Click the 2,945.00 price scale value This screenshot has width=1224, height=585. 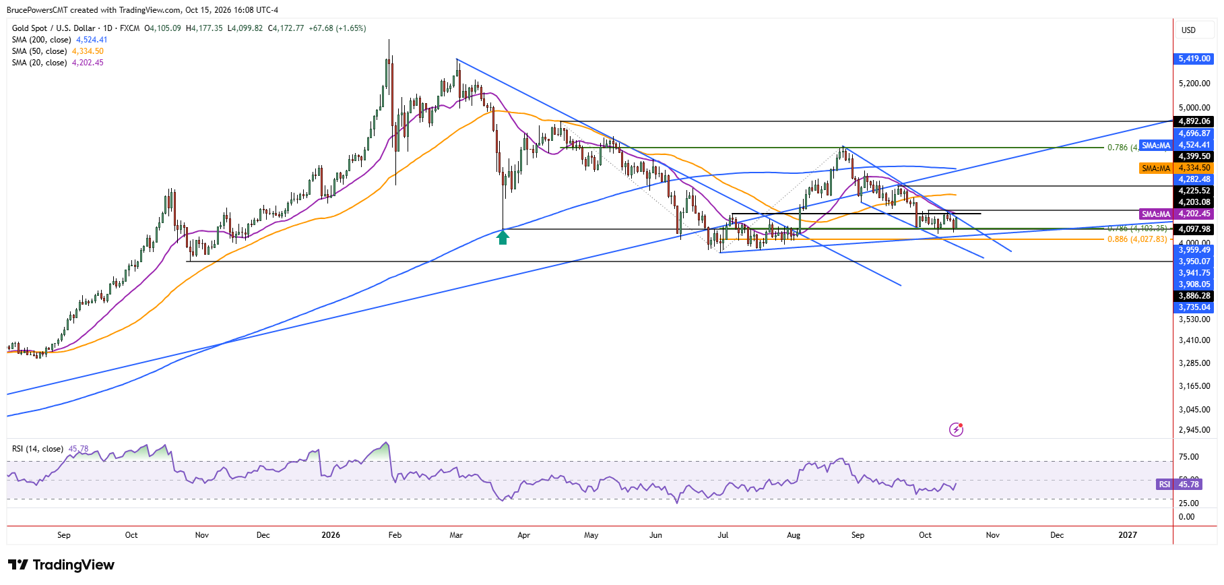1194,430
